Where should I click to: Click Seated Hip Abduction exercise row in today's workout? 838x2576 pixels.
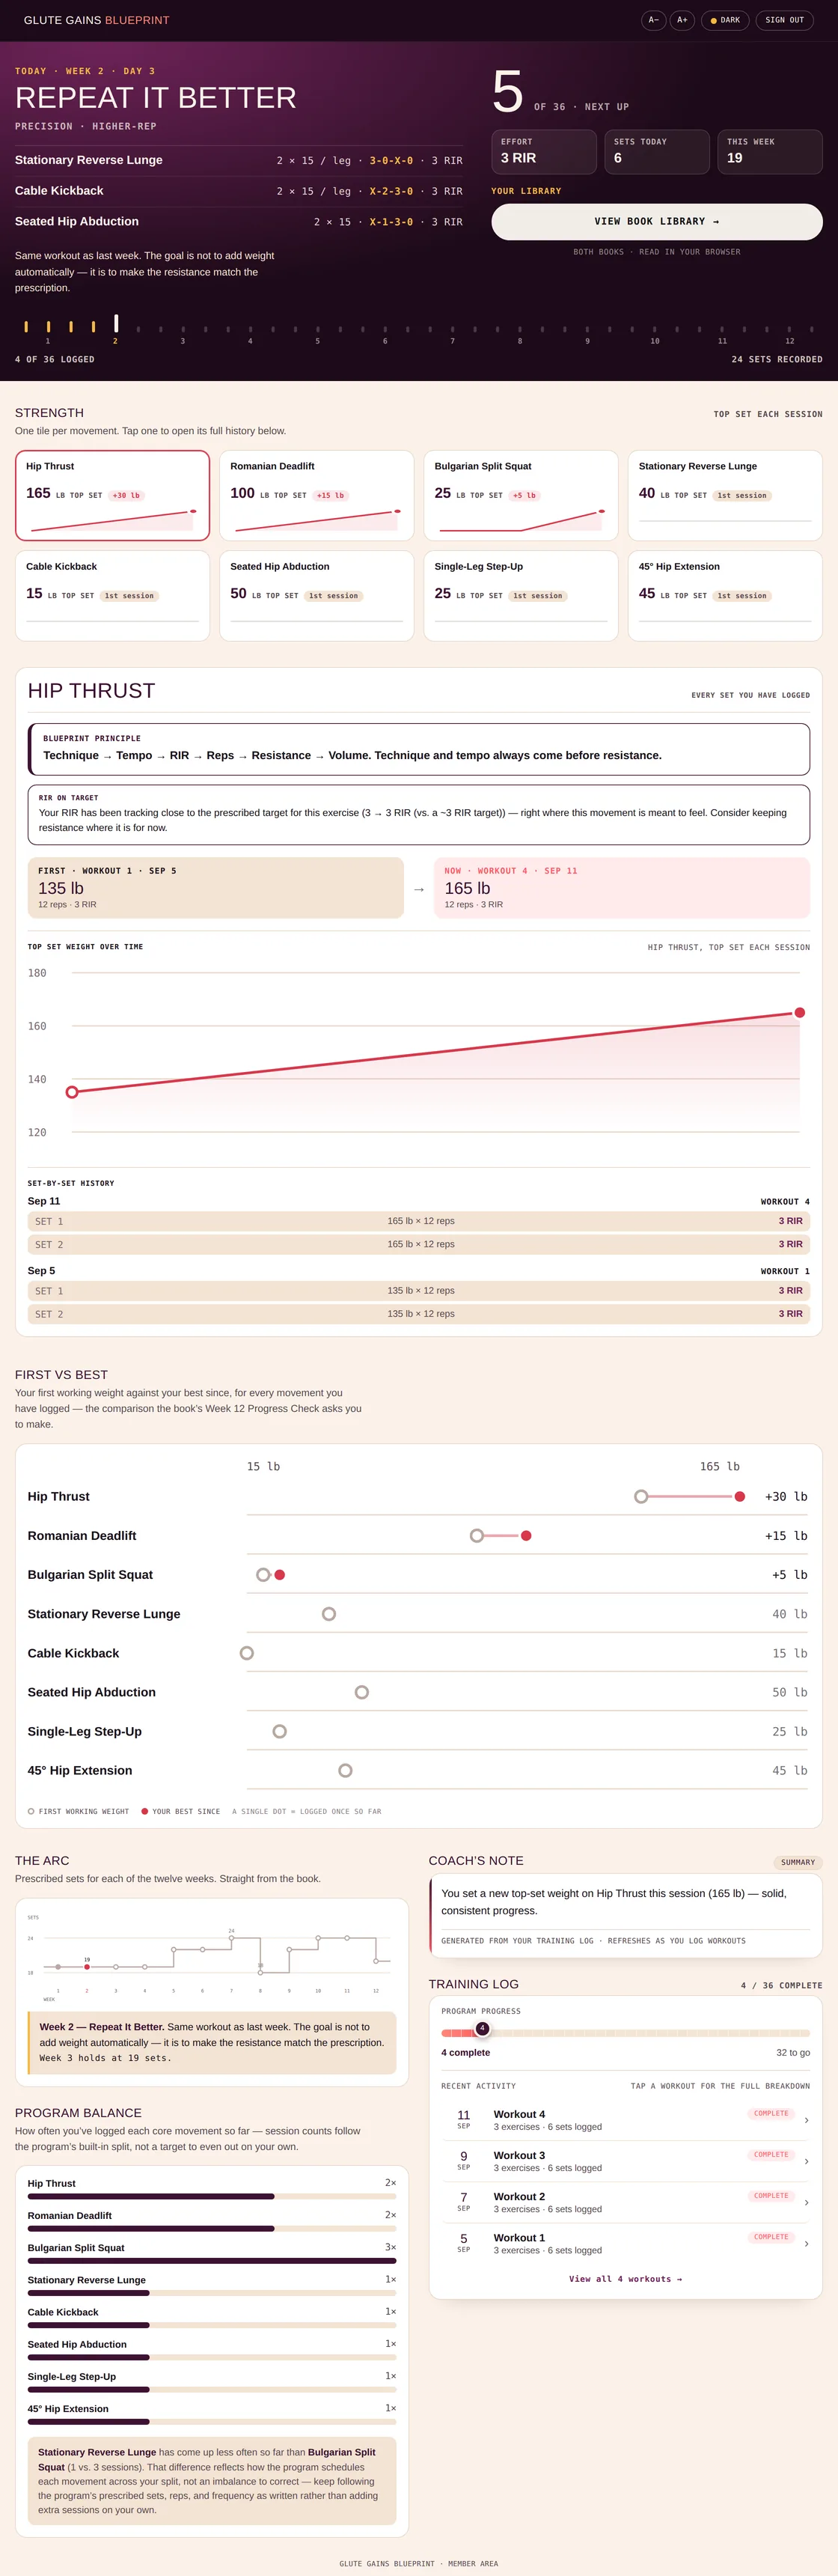[x=238, y=222]
